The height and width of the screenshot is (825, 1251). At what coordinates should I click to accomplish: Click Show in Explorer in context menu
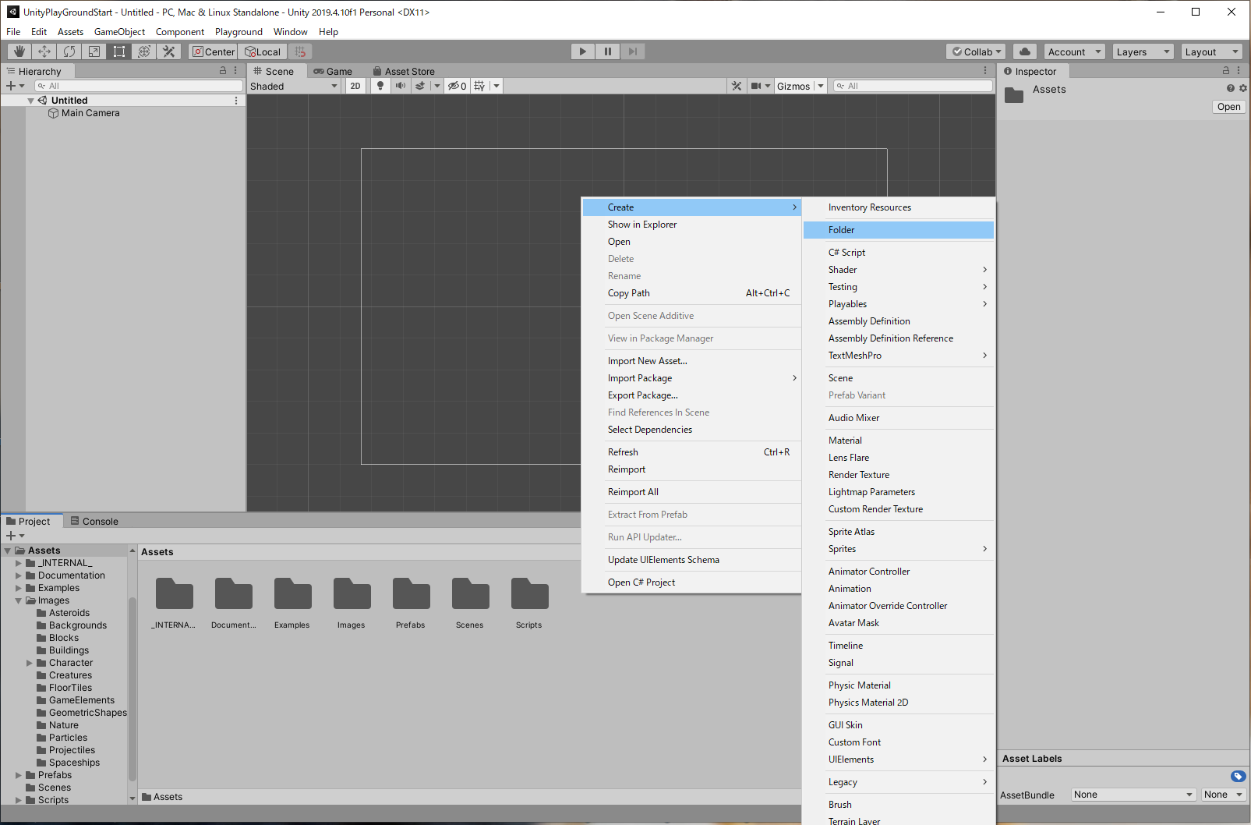pyautogui.click(x=691, y=225)
